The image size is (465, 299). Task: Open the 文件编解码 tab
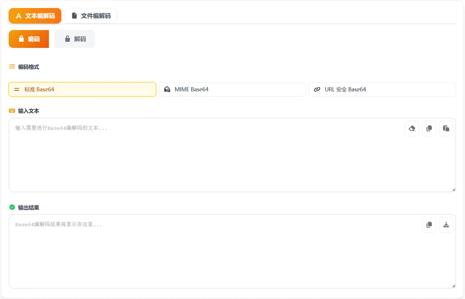click(91, 16)
